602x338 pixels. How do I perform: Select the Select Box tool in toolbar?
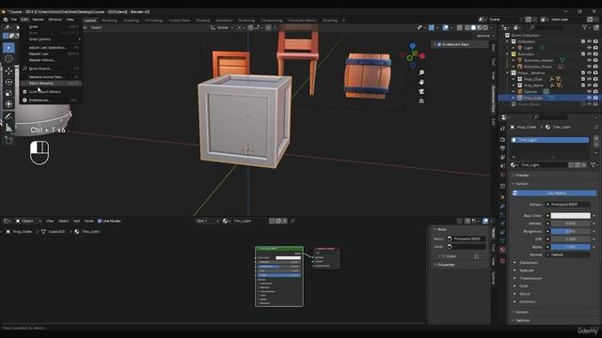click(8, 48)
